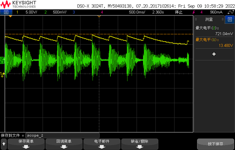The image size is (235, 150).
Task: Click the orange dashed measurement cursor line
Action: point(99,34)
